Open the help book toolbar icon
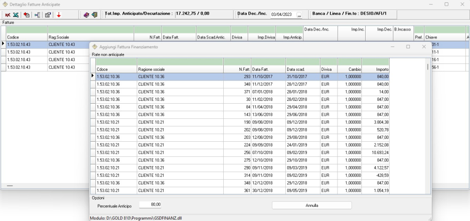Screen dimensions: 470x221 click(86, 15)
